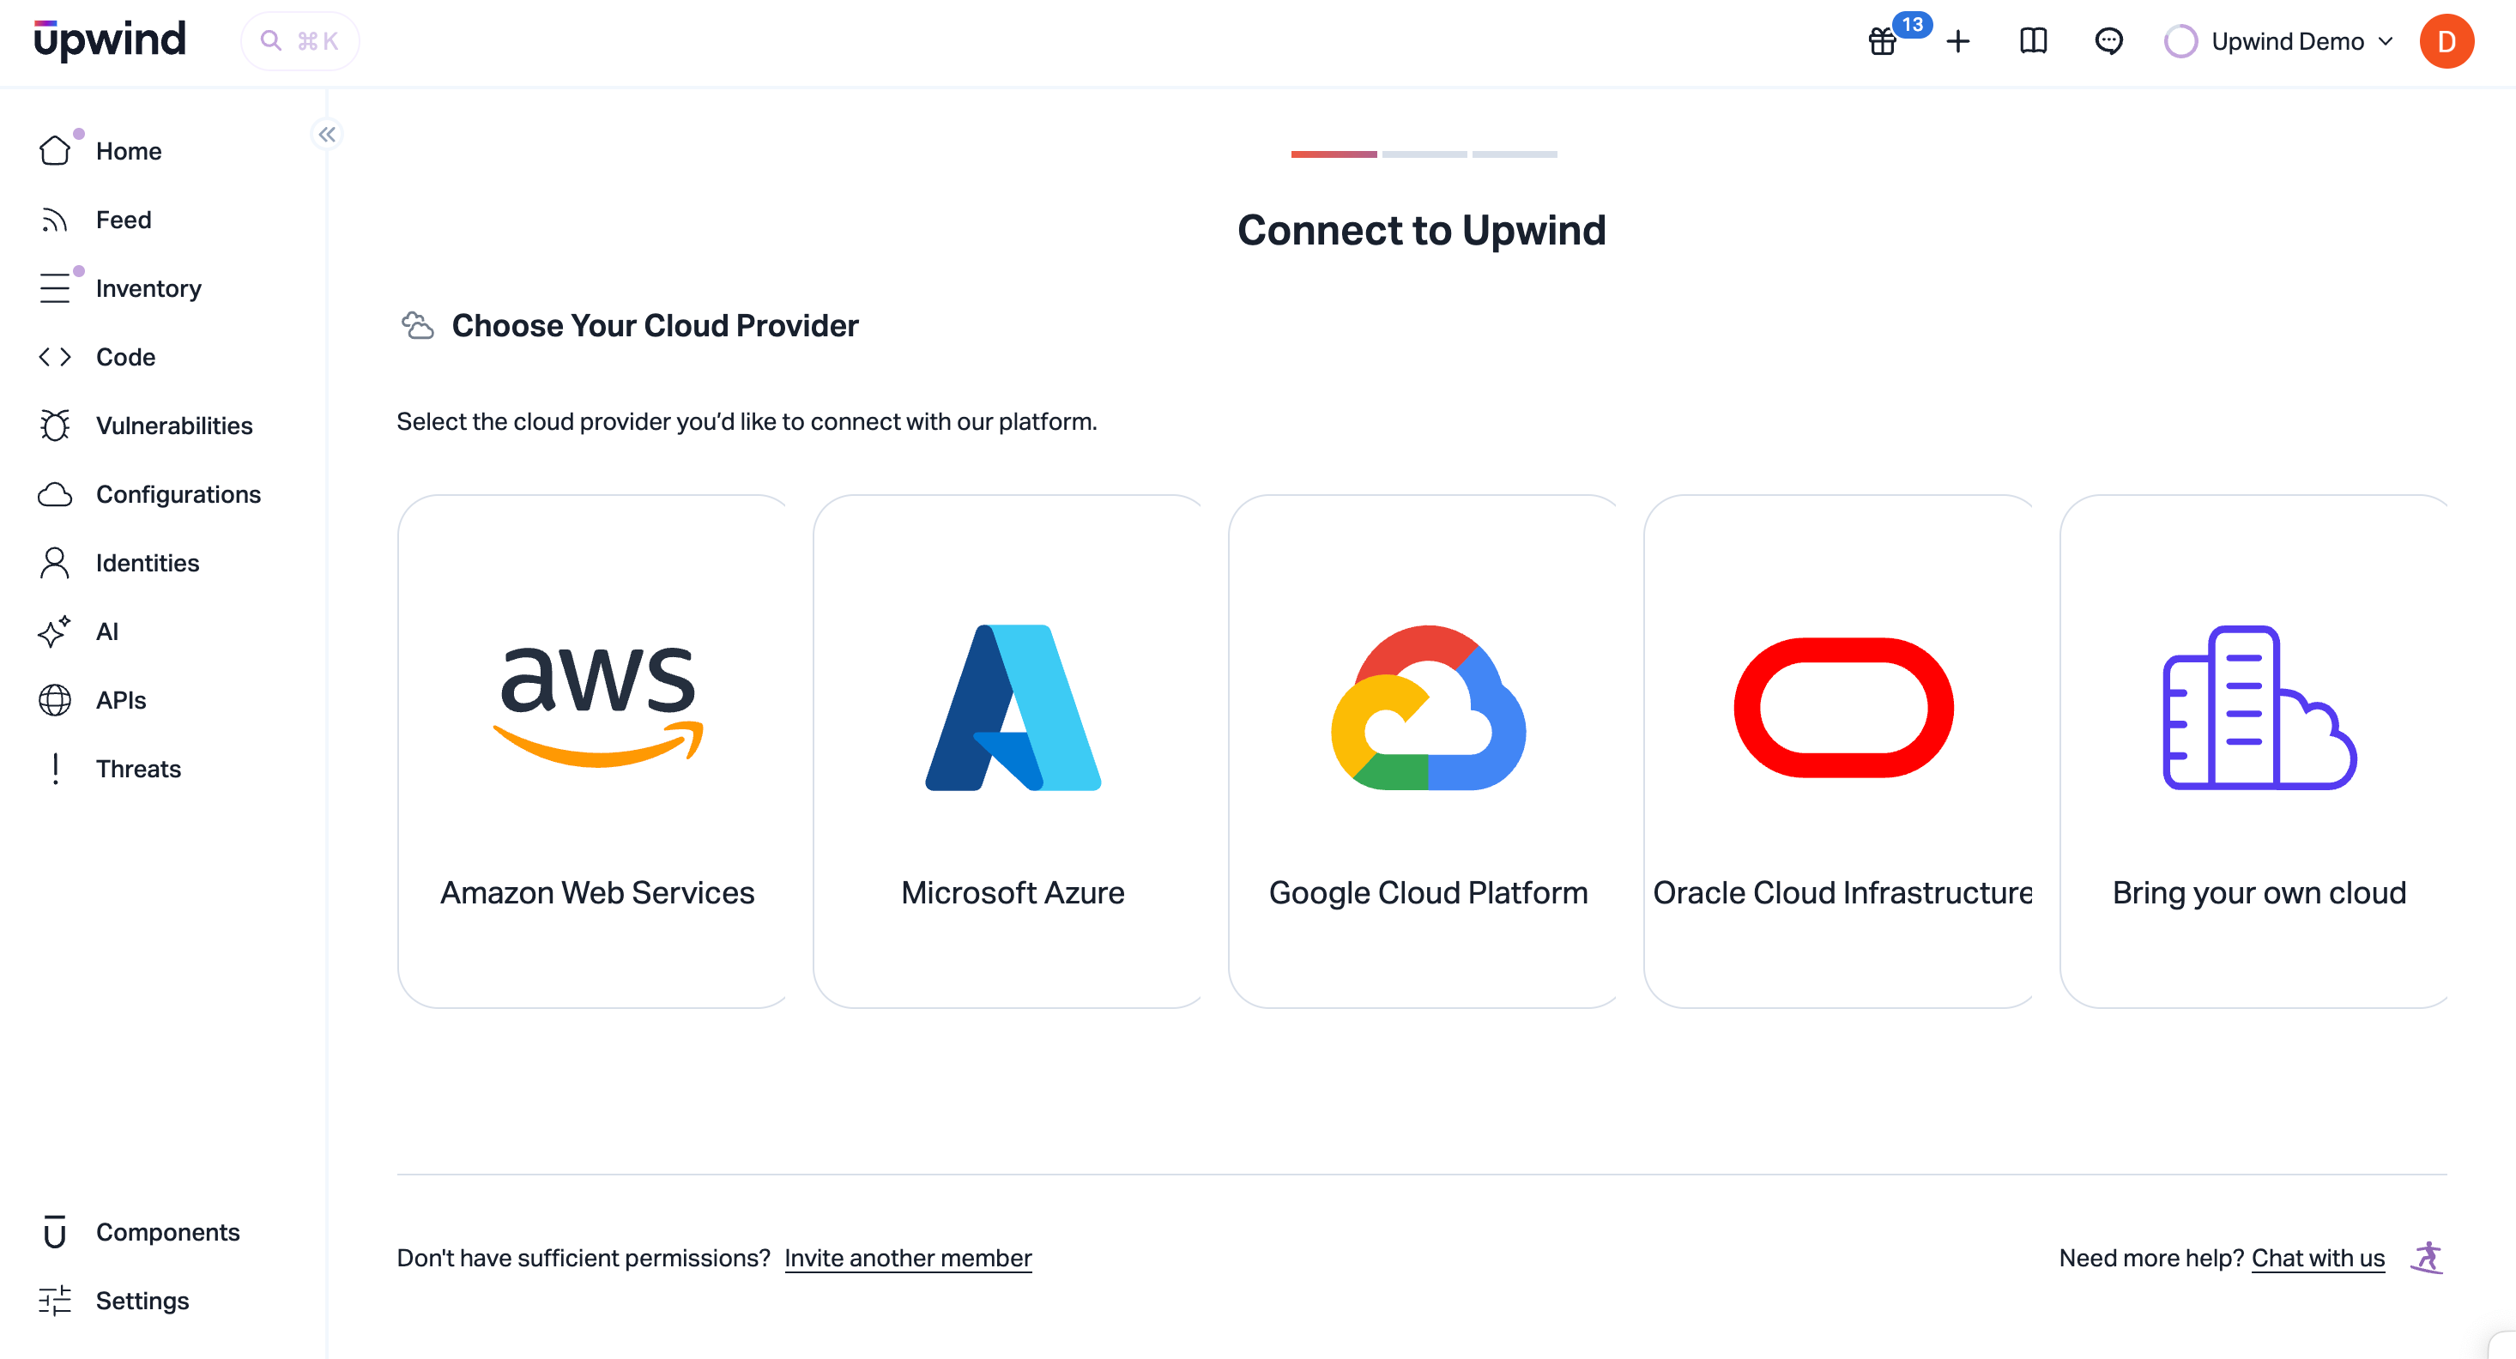The width and height of the screenshot is (2516, 1359).
Task: Open the Inventory list icon
Action: (55, 288)
